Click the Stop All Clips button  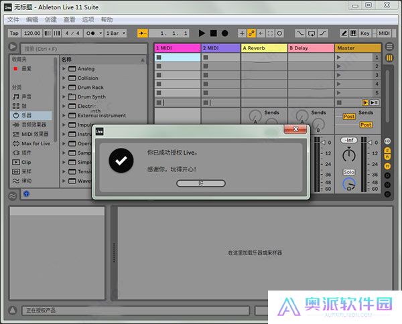(339, 102)
